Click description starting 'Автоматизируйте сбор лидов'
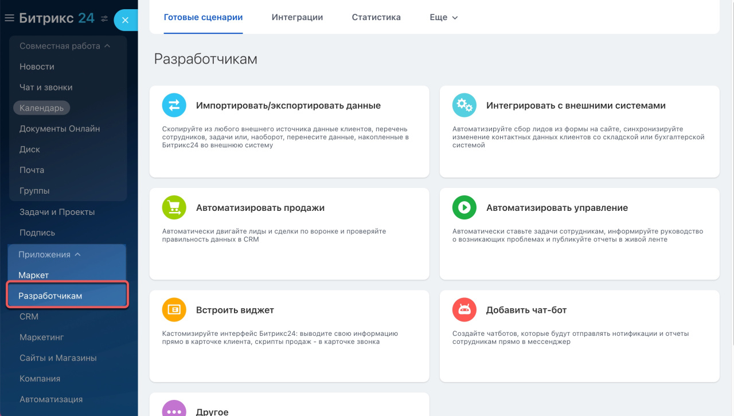734x416 pixels. (x=579, y=137)
